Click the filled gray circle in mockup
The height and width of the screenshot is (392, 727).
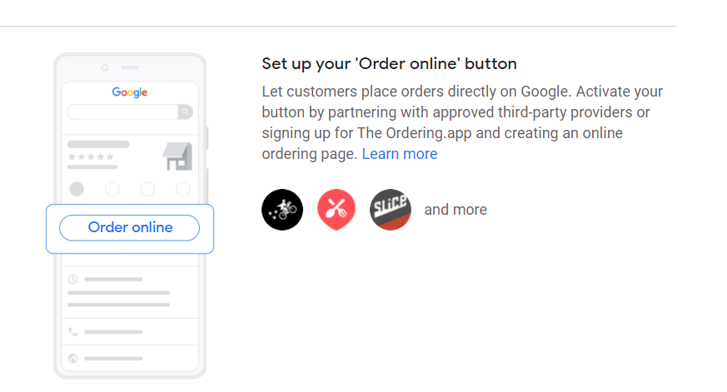(x=77, y=189)
